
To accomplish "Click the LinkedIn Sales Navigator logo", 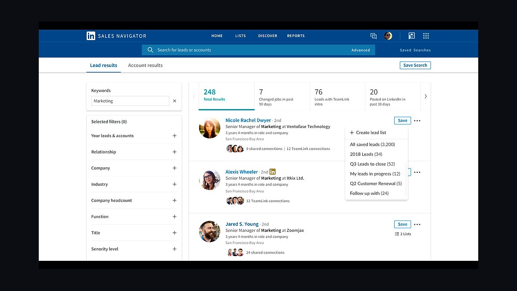I will click(116, 36).
